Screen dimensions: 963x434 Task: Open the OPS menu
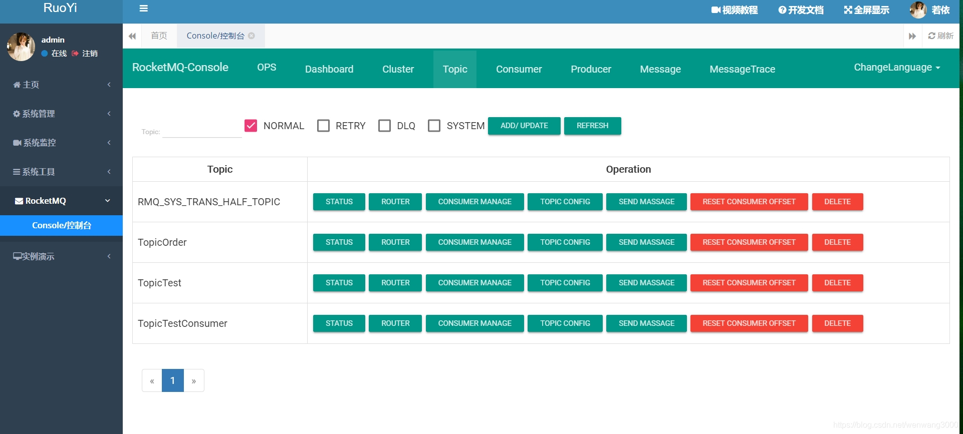(267, 68)
